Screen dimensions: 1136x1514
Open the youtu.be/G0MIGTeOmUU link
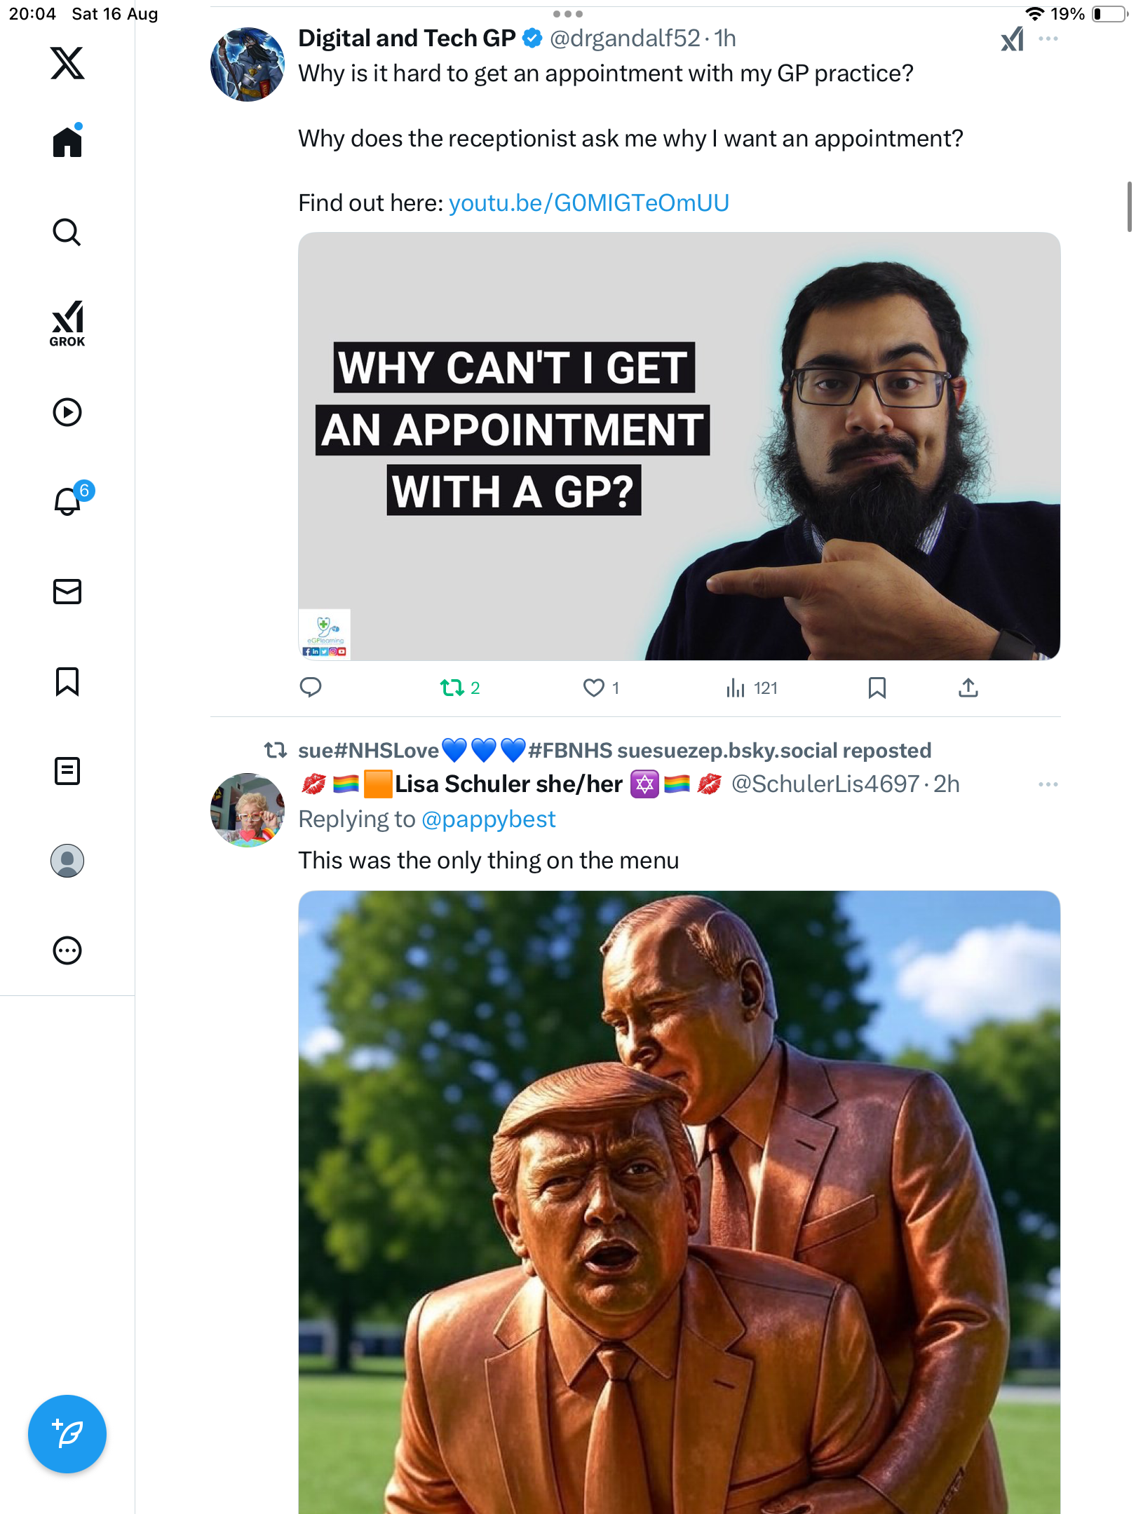point(588,203)
